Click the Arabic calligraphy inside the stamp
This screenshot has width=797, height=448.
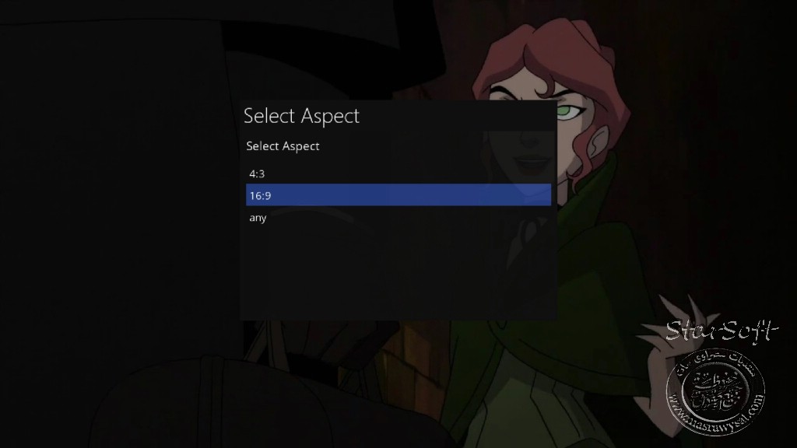click(x=714, y=391)
